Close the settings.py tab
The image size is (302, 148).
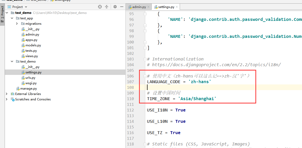(x=177, y=7)
